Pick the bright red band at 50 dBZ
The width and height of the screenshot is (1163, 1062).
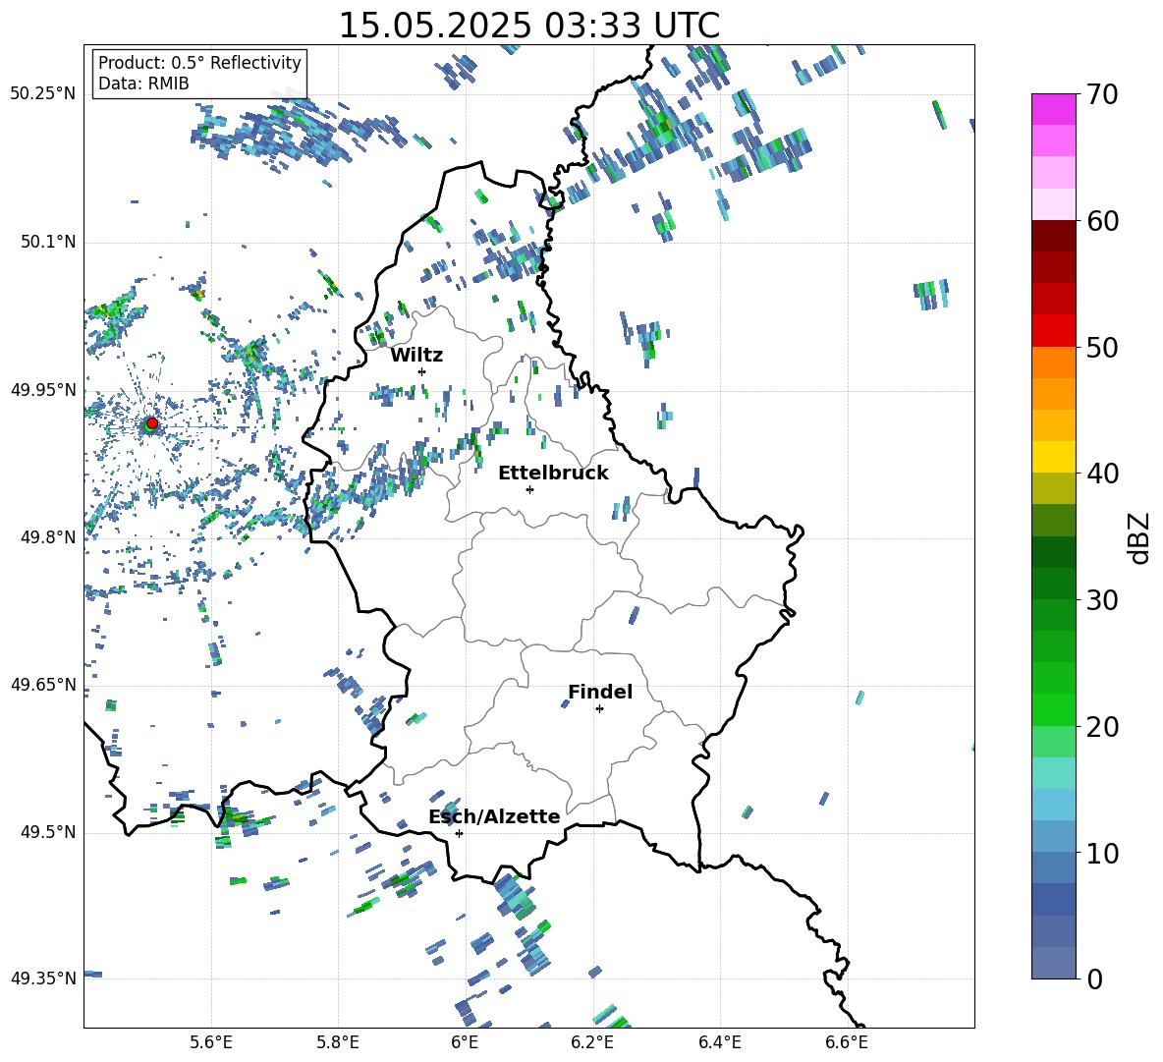tap(1053, 331)
